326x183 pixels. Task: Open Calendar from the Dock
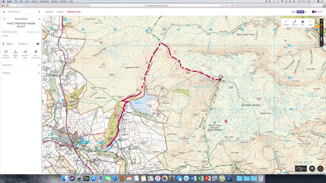click(129, 178)
